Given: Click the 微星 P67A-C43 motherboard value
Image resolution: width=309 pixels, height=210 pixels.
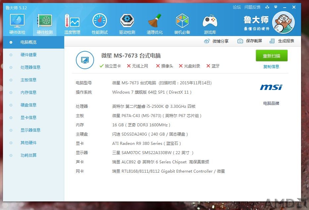Looking at the screenshot, I should pos(157,116).
